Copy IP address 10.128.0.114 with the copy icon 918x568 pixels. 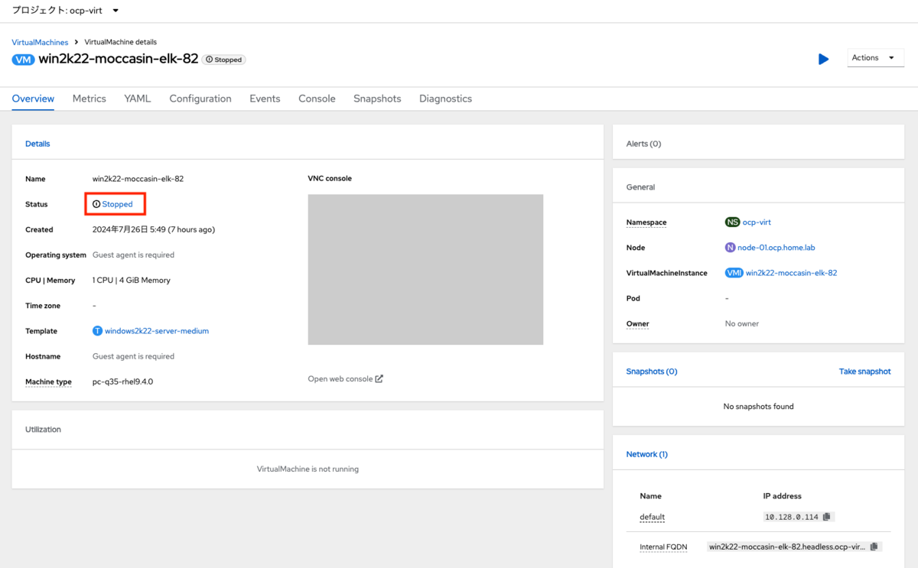click(x=827, y=517)
